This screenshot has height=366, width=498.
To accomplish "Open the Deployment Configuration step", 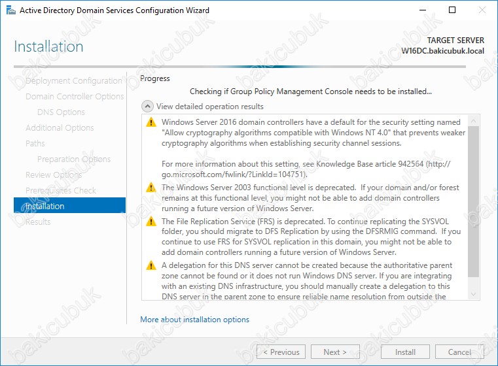I will [73, 81].
